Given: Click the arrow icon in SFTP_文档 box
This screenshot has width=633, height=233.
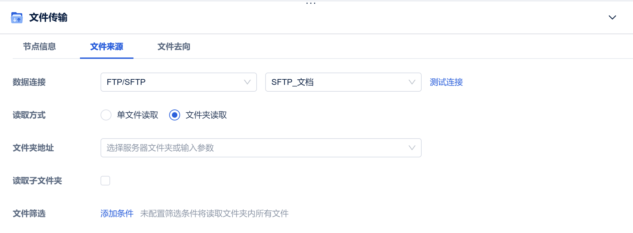Looking at the screenshot, I should tap(412, 82).
